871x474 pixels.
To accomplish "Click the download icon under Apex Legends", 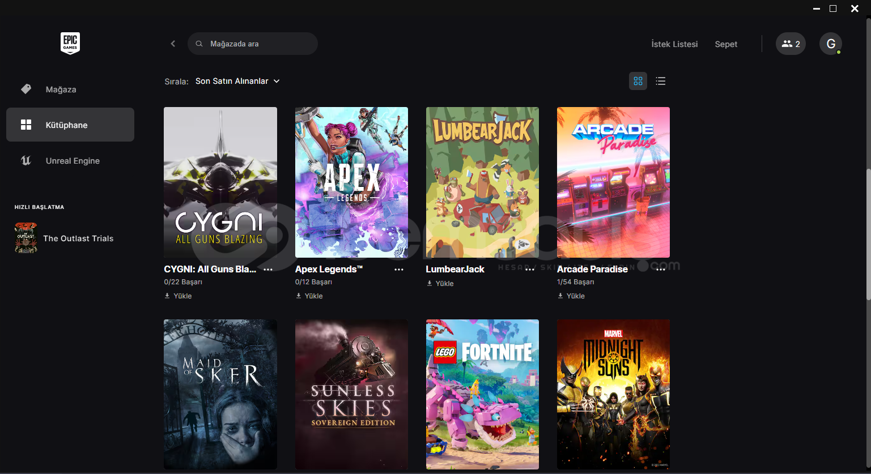I will pos(299,296).
